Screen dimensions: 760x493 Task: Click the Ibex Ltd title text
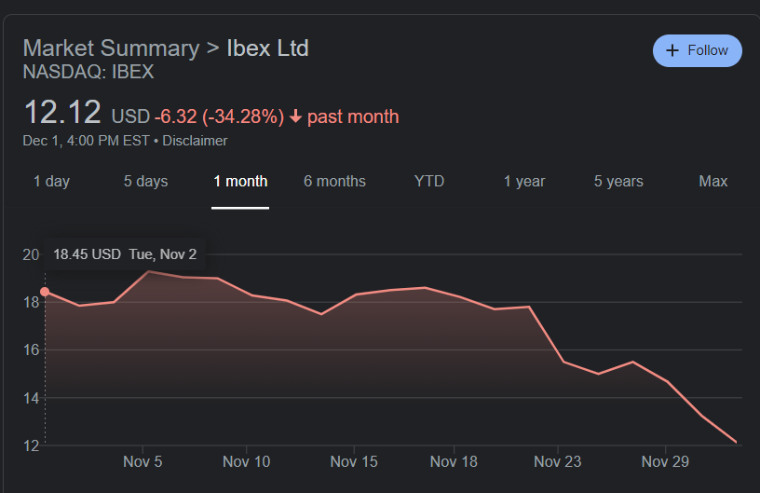coord(267,48)
